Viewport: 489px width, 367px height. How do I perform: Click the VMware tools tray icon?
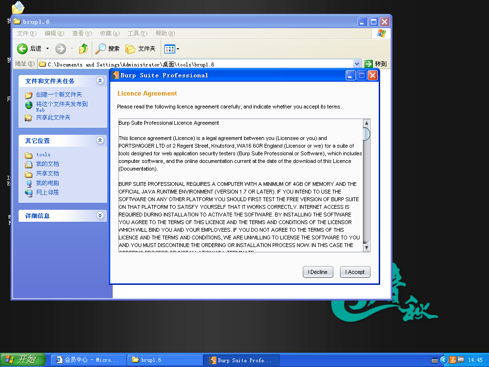pos(461,360)
